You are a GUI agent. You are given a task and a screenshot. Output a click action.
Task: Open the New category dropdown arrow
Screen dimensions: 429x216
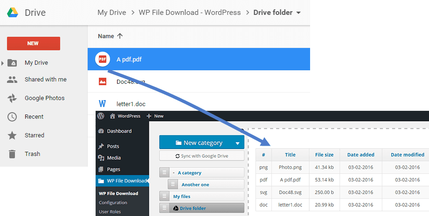coord(238,143)
